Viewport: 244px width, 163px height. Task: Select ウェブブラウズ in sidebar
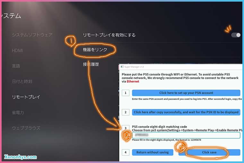click(26, 128)
